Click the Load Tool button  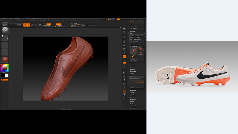pos(133,36)
